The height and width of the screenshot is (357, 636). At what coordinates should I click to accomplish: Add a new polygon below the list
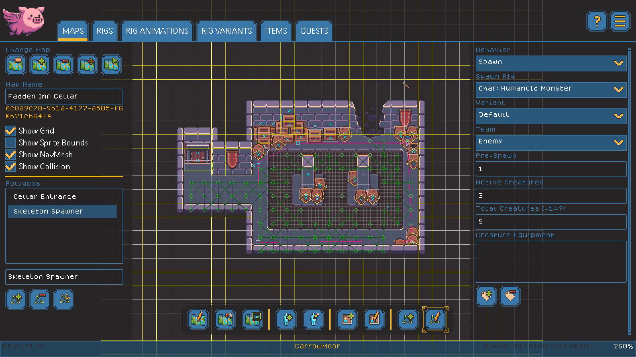[x=16, y=299]
